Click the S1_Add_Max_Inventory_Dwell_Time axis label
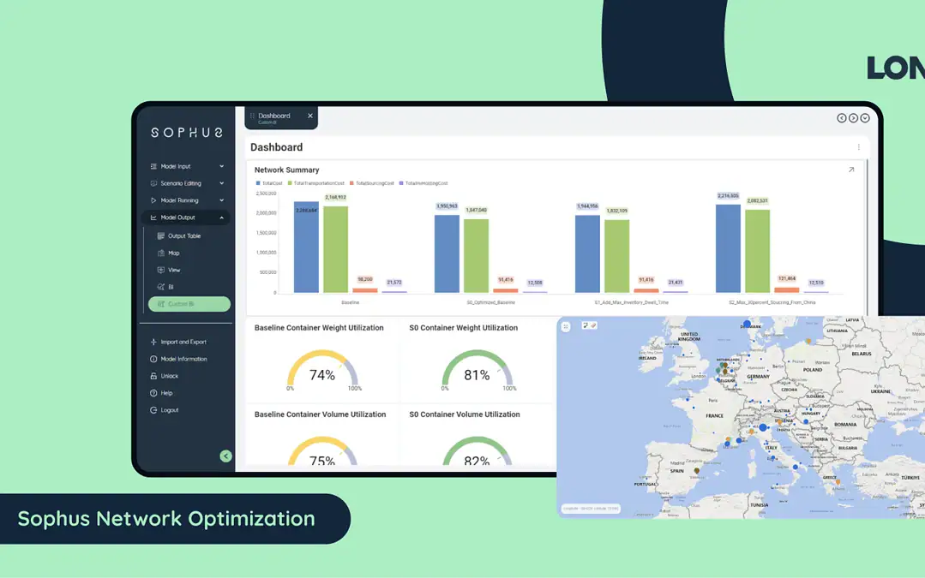This screenshot has width=925, height=578. tap(631, 302)
